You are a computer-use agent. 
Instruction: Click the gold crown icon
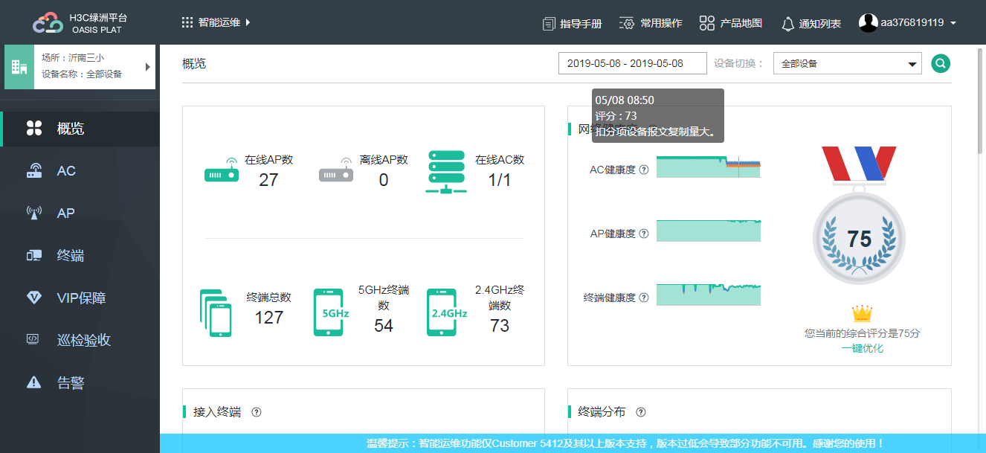tap(862, 313)
